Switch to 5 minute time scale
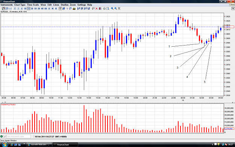 (22, 9)
